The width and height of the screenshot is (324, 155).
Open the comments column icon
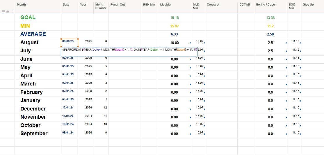pos(3,11)
